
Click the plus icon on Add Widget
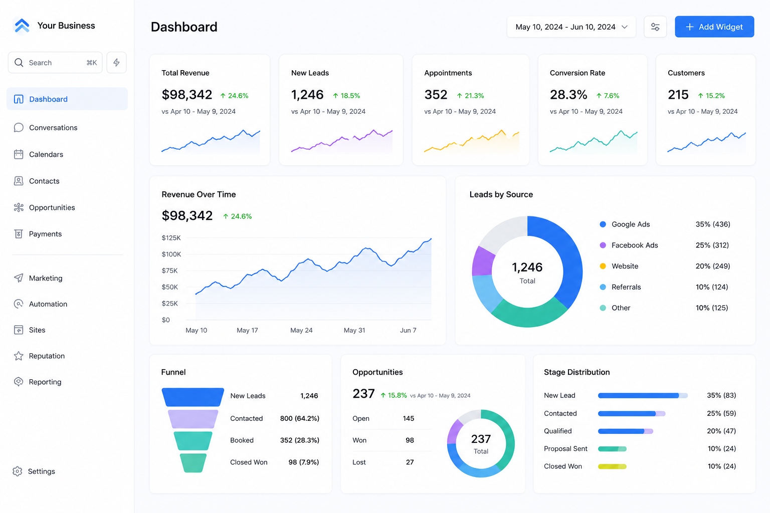(x=690, y=27)
